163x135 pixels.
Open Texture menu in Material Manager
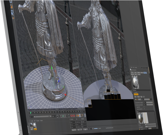tap(41, 121)
